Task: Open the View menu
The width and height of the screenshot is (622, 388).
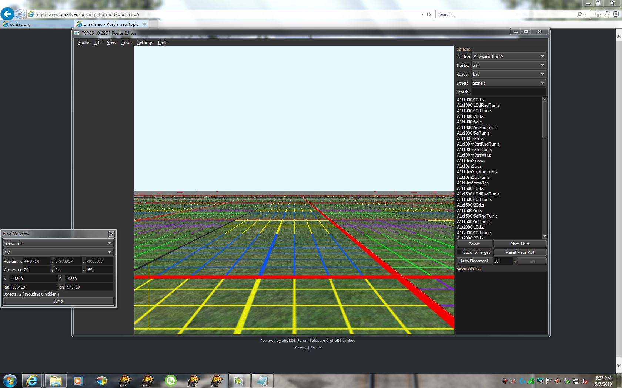Action: pos(111,42)
